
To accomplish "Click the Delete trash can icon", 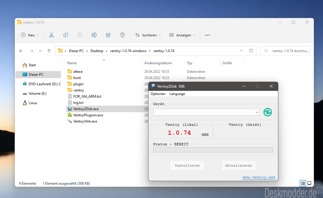I will click(122, 35).
